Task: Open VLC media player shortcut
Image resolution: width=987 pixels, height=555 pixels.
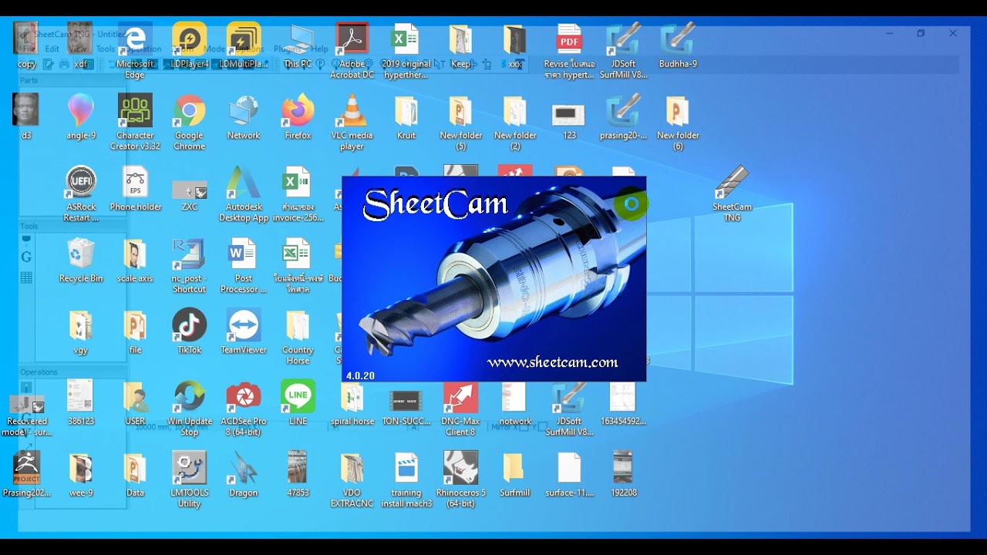Action: [x=352, y=122]
